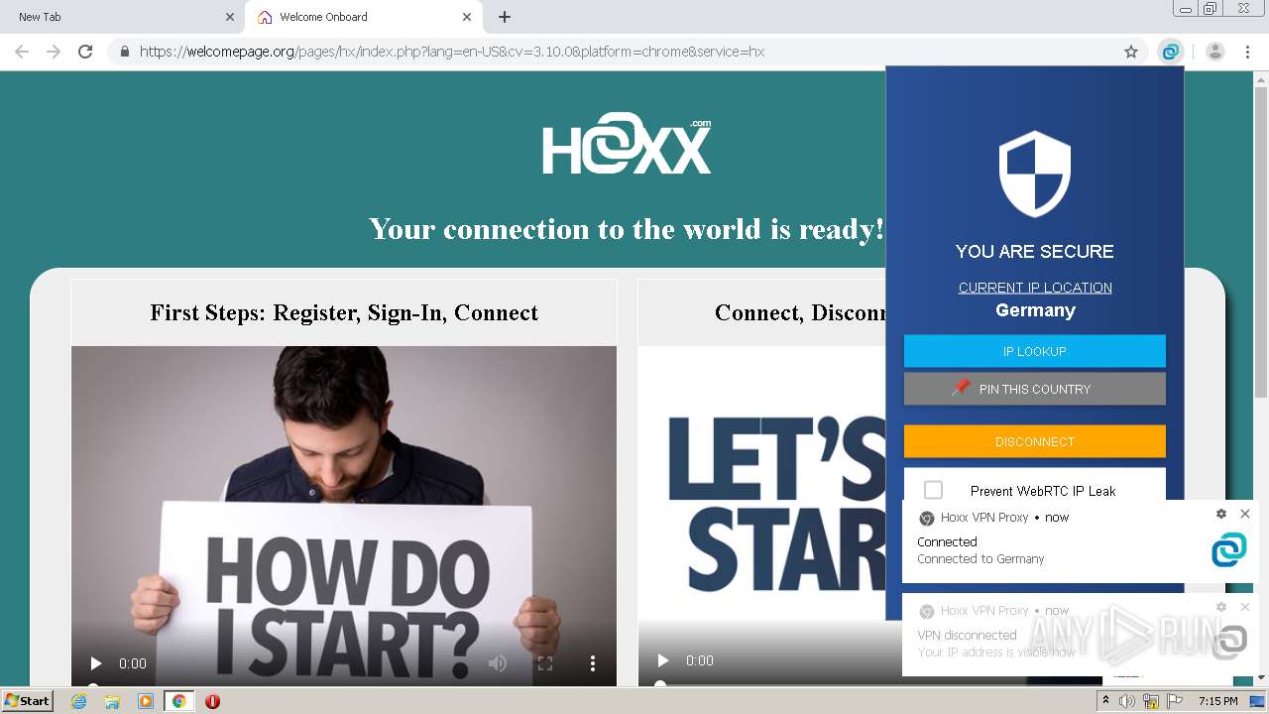Play the Let's Start video
The image size is (1269, 714).
click(x=663, y=660)
